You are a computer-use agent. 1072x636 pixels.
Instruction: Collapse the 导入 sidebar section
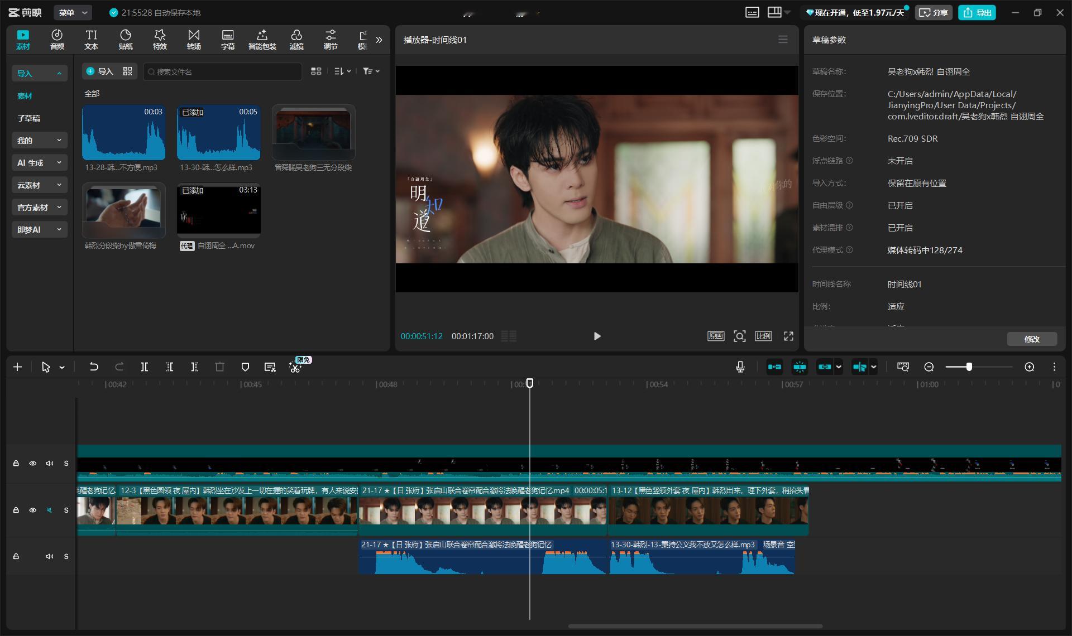point(39,73)
